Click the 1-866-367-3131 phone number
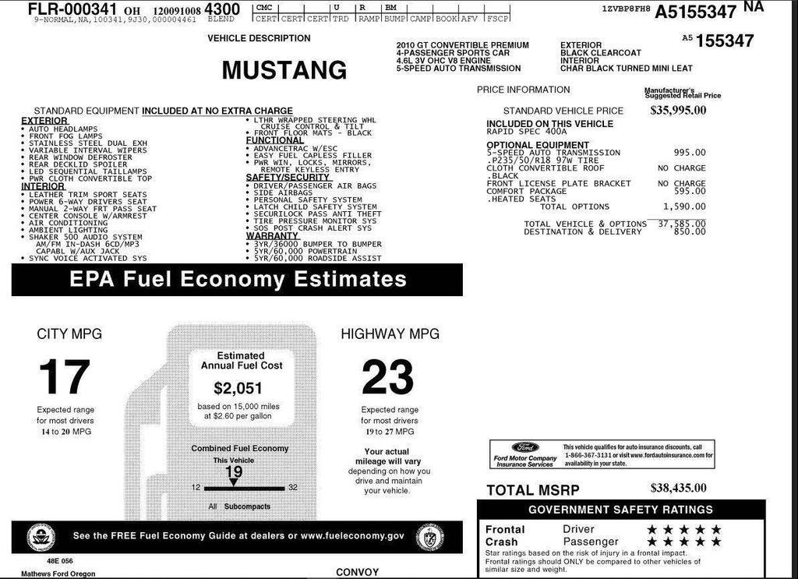The height and width of the screenshot is (579, 798). click(x=588, y=455)
